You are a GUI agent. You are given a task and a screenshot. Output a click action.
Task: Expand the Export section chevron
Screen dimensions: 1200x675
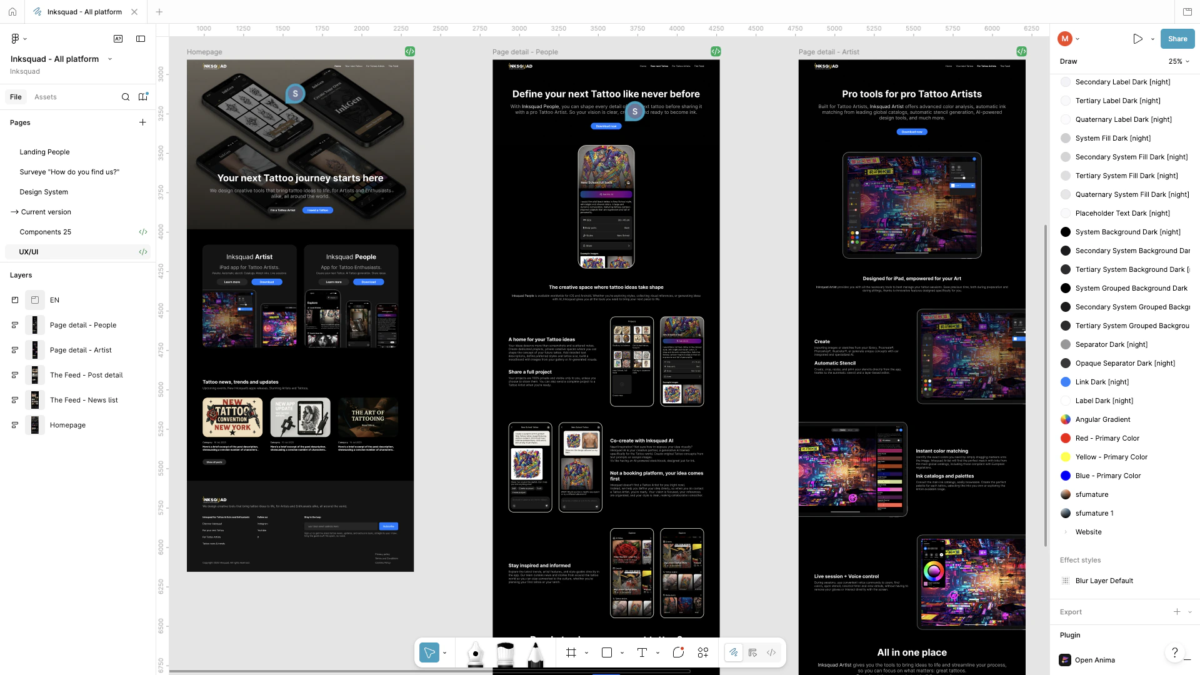[x=1189, y=612]
